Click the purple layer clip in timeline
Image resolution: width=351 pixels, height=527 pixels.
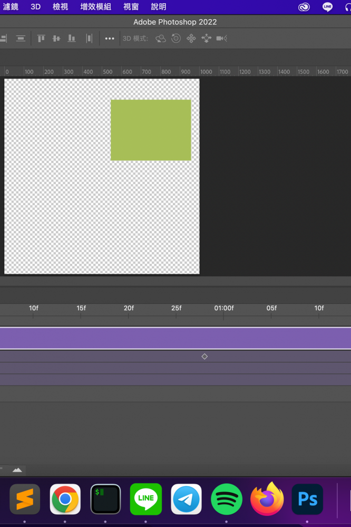pos(175,338)
